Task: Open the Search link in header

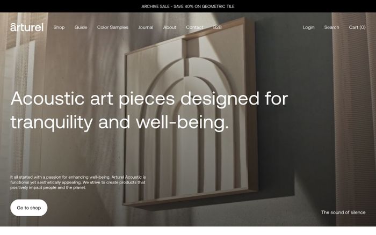Action: [331, 27]
